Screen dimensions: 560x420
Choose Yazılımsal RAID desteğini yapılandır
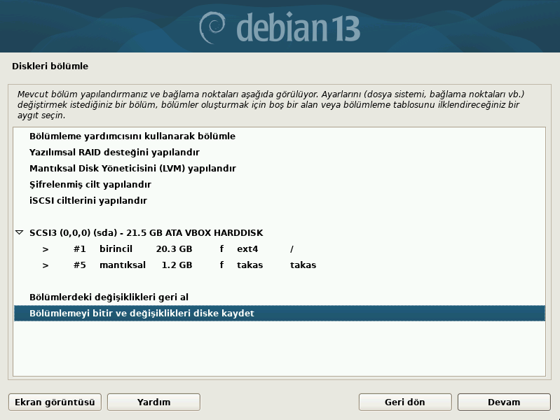pos(279,153)
